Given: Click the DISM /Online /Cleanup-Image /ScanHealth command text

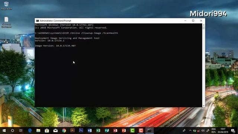Looking at the screenshot, I should click(90, 33).
